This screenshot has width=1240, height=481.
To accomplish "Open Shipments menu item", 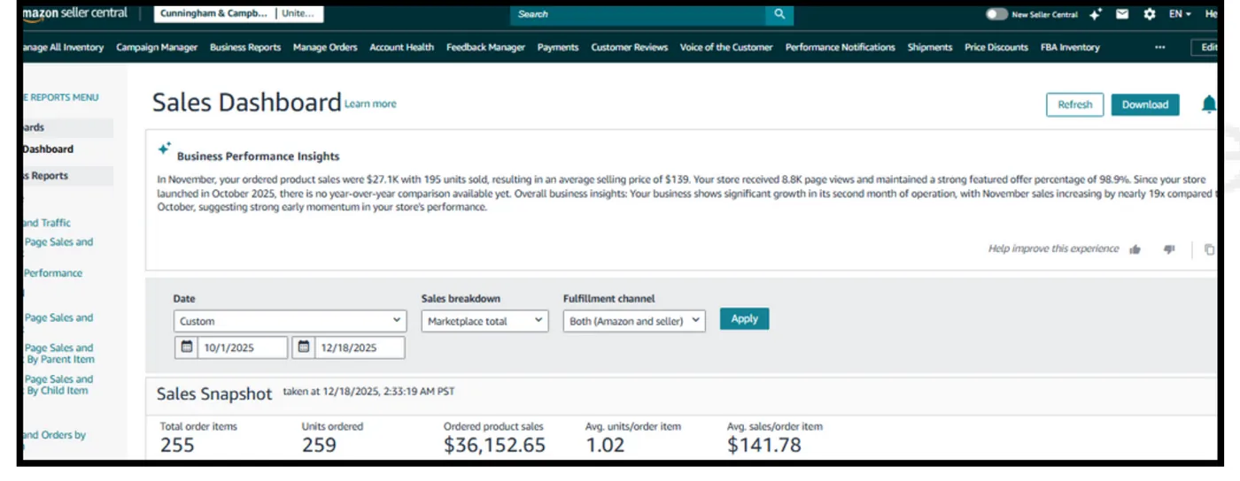I will 930,48.
